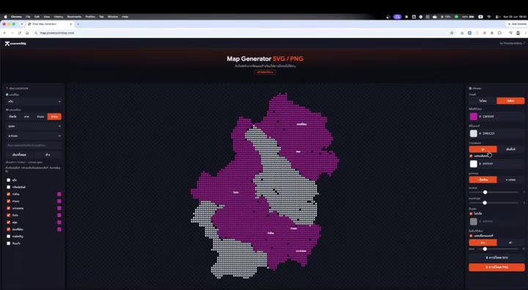Screen dimensions: 528x290
Task: Choose the dark shape option beside orange one
Action: pos(510,179)
